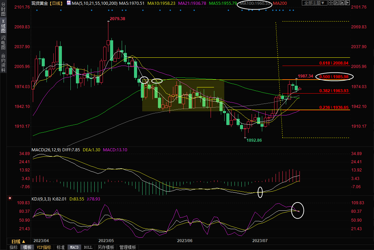
Task: Toggle the MACD indicator button
Action: click(74, 247)
